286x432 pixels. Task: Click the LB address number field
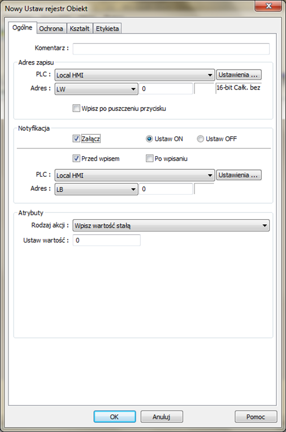166,189
